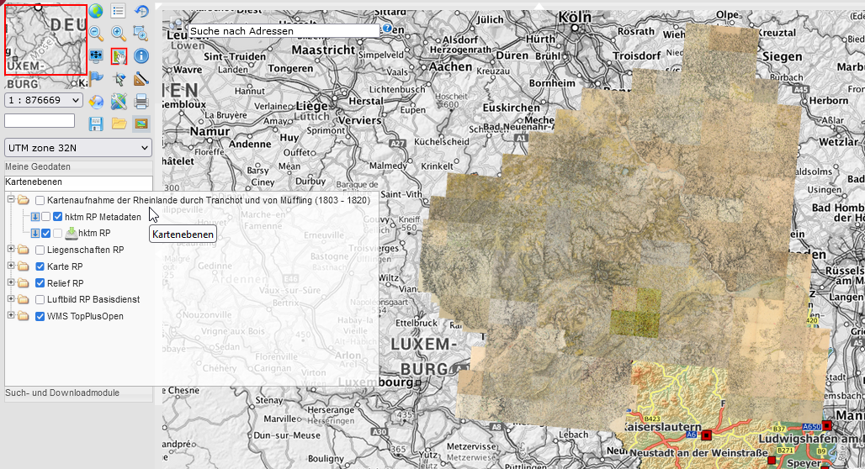865x469 pixels.
Task: Select the measure distance ruler tool
Action: click(141, 79)
